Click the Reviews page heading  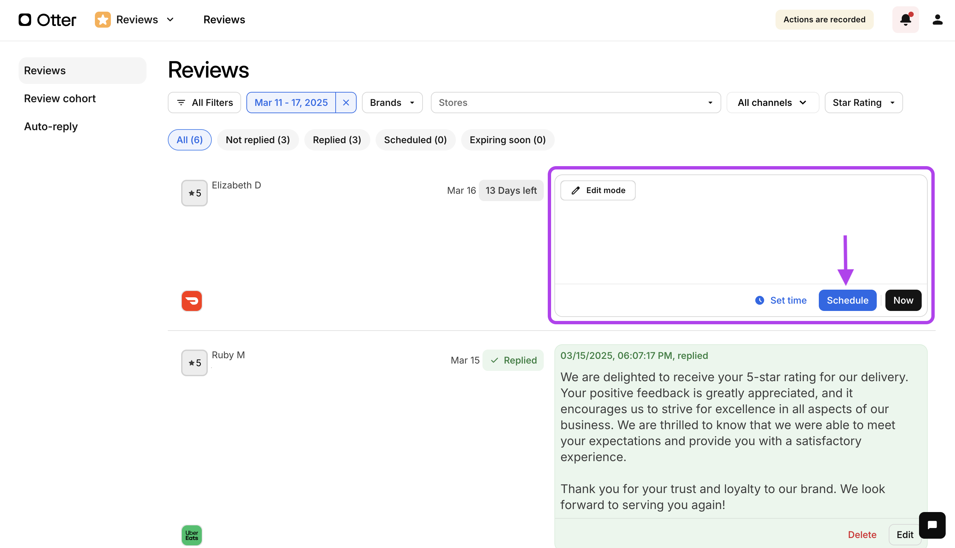pos(208,70)
